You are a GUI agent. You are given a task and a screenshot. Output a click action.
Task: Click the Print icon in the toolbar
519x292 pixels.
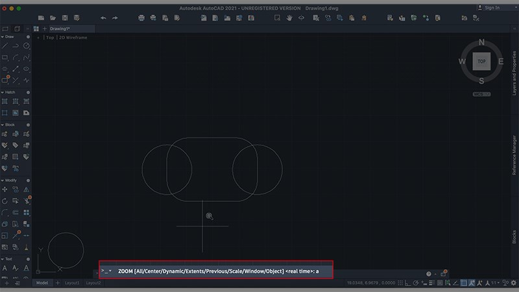pyautogui.click(x=141, y=18)
